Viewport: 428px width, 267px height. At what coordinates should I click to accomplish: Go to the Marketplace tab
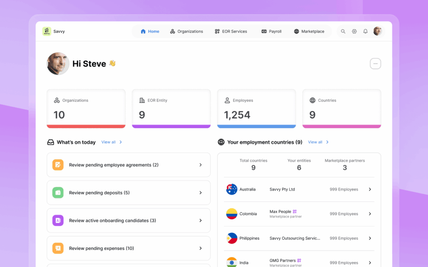click(x=309, y=31)
